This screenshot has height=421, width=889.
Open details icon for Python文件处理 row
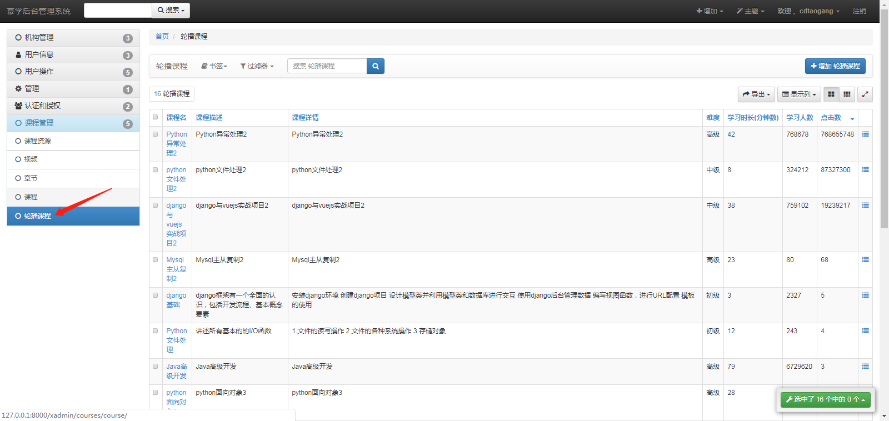point(865,331)
